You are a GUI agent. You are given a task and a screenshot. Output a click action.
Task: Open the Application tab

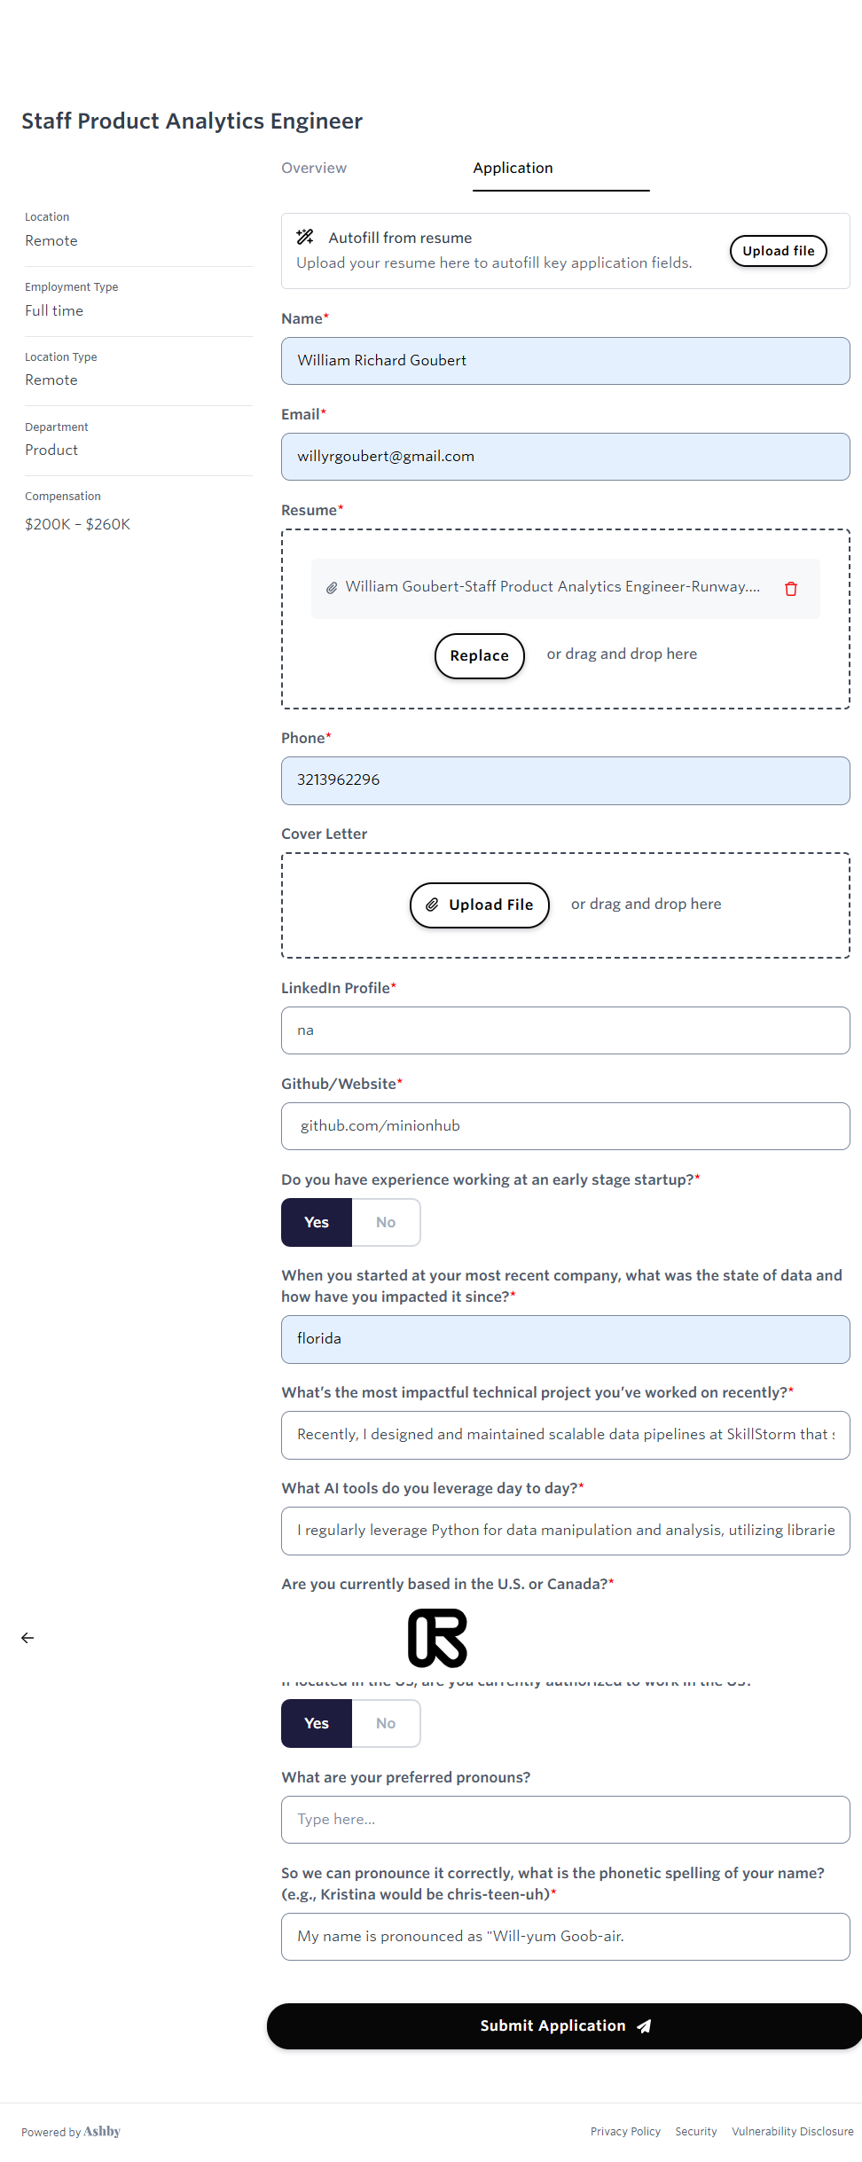point(513,168)
